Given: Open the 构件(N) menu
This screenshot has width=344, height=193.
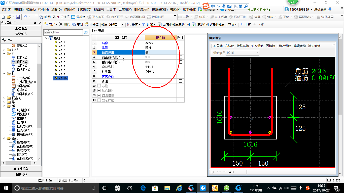Looking at the screenshot, I should pos(43,10).
